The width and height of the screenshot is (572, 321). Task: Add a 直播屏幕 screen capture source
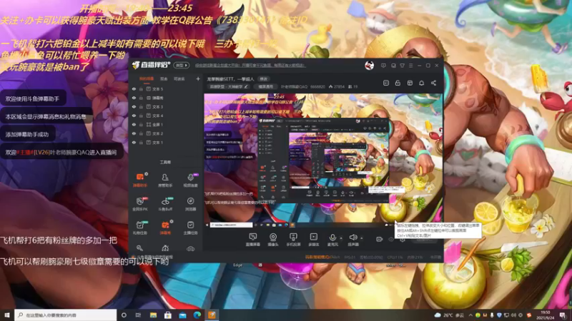pos(252,240)
